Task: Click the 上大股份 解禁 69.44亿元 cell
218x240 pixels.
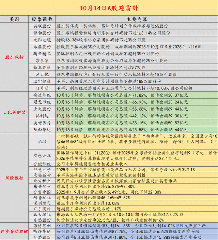Action: coord(137,109)
